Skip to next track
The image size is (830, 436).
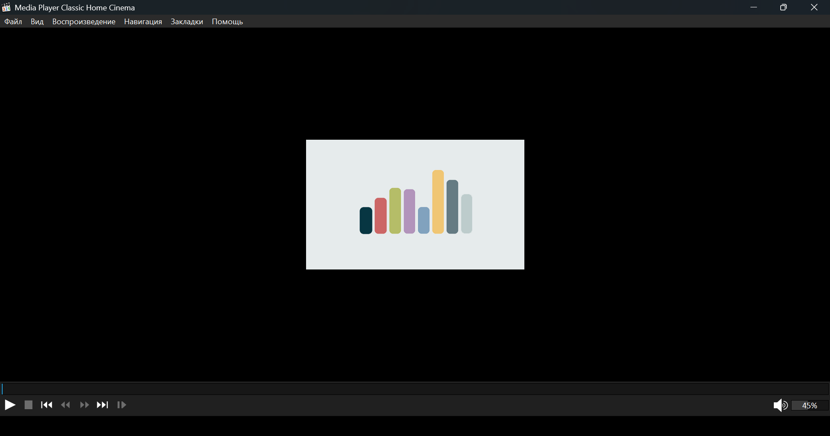click(103, 405)
